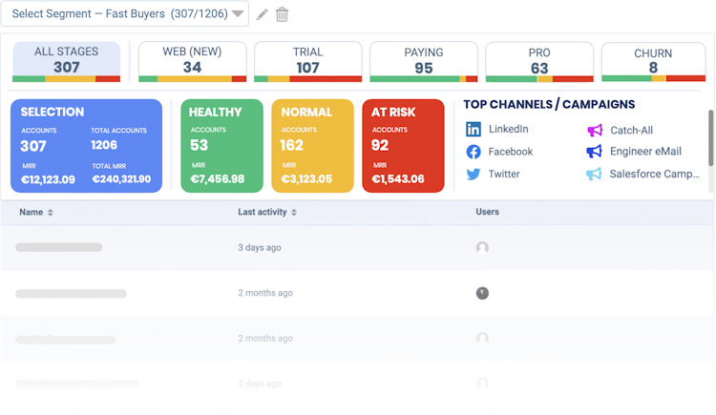
Task: Click the normal MRR value €3,123.05
Action: click(x=306, y=179)
